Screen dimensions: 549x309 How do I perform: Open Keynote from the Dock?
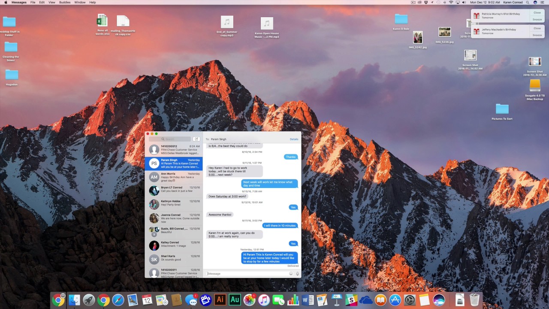tap(337, 300)
